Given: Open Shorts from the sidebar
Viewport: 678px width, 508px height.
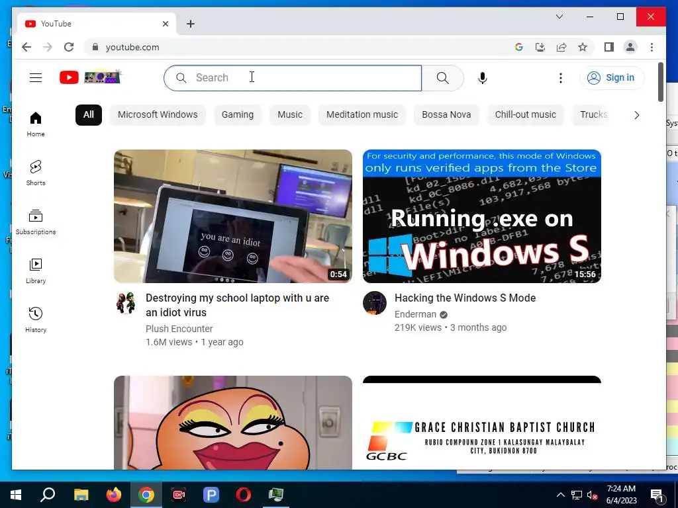Looking at the screenshot, I should coord(36,173).
